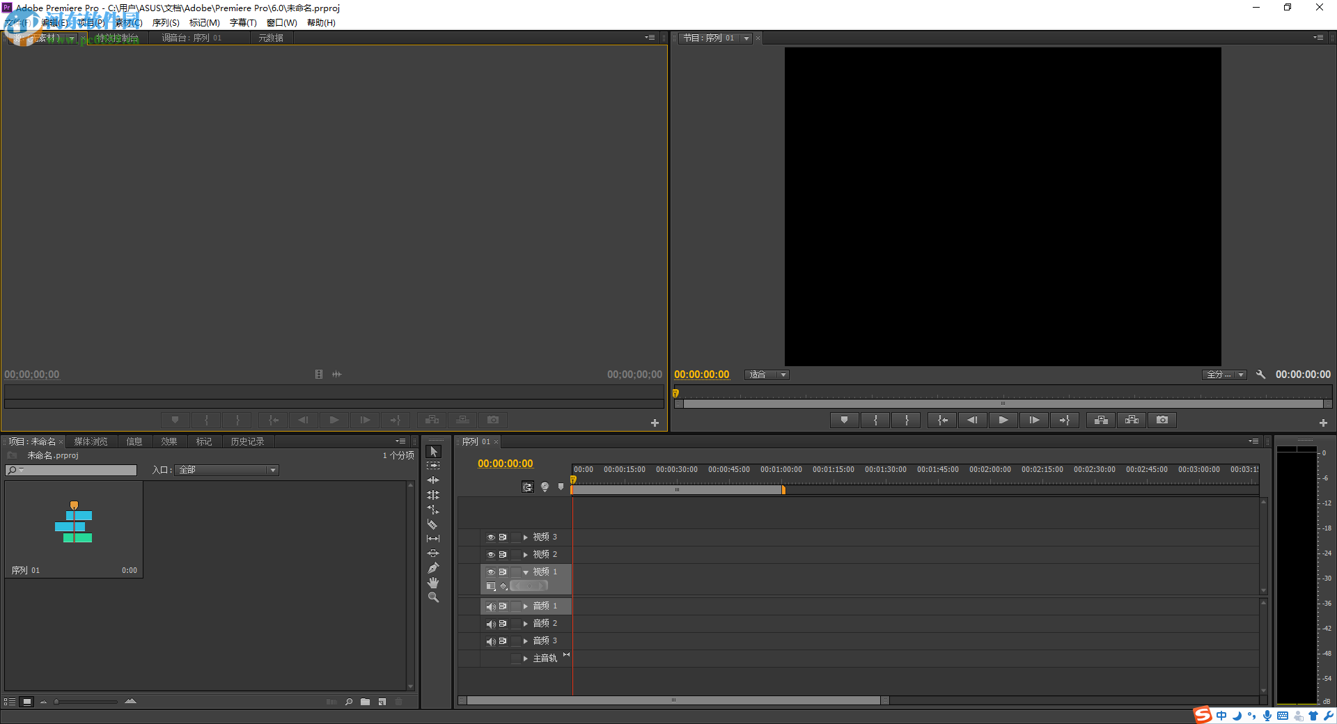Image resolution: width=1337 pixels, height=724 pixels.
Task: Select the Razor tool
Action: pos(433,524)
